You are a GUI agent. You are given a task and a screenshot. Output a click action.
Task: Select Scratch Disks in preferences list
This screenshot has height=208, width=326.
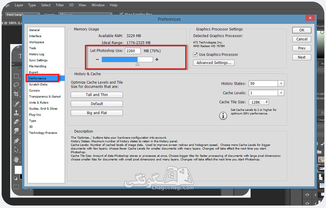pyautogui.click(x=38, y=84)
